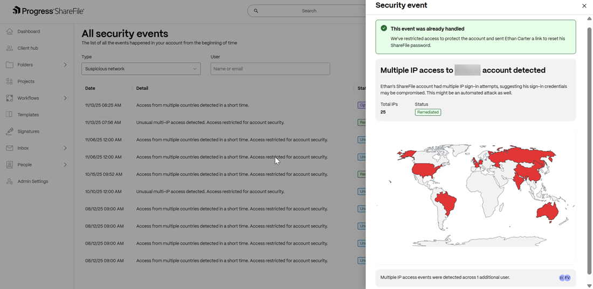Click the Remediated status badge in panel

pyautogui.click(x=427, y=112)
